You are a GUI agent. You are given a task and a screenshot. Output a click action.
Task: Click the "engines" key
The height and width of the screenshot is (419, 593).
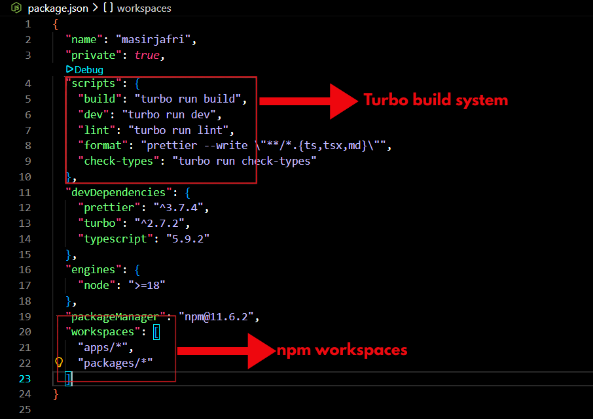click(x=94, y=270)
